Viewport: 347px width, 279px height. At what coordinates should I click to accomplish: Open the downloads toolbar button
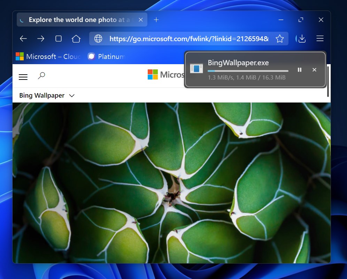tap(302, 39)
